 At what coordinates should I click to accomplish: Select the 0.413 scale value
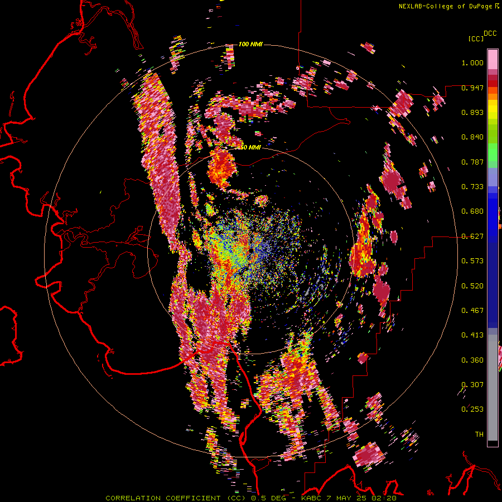[x=472, y=335]
